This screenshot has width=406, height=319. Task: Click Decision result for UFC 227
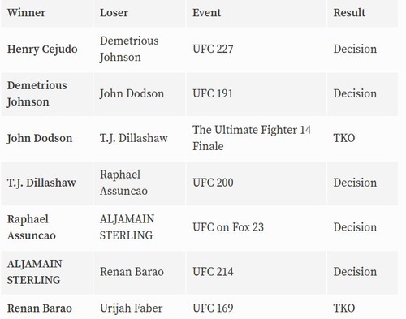[x=355, y=50]
